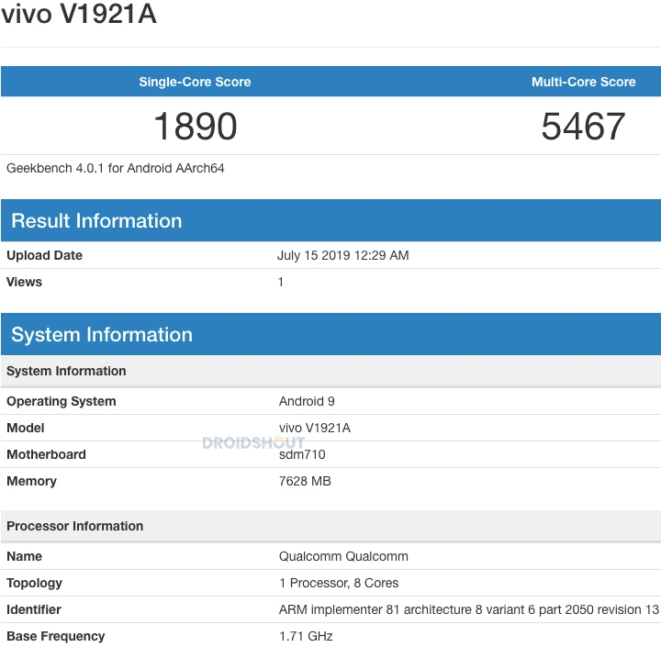The width and height of the screenshot is (661, 647).
Task: Click the 'vivo V1921A' page title
Action: click(79, 14)
